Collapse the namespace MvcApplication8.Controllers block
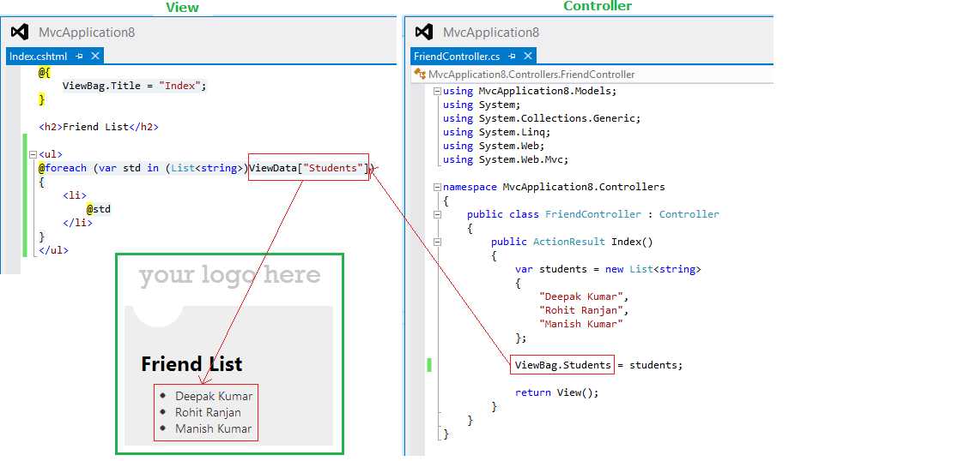This screenshot has height=461, width=959. pyautogui.click(x=437, y=187)
